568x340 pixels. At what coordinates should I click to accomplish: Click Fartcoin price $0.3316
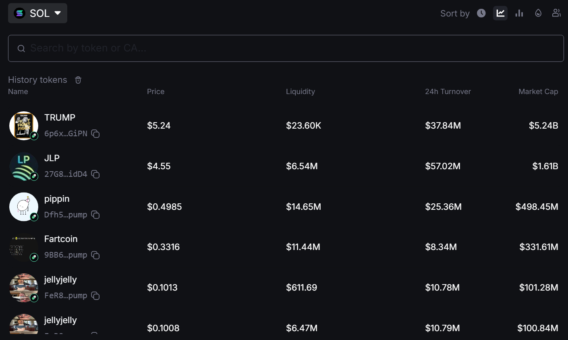pos(163,247)
